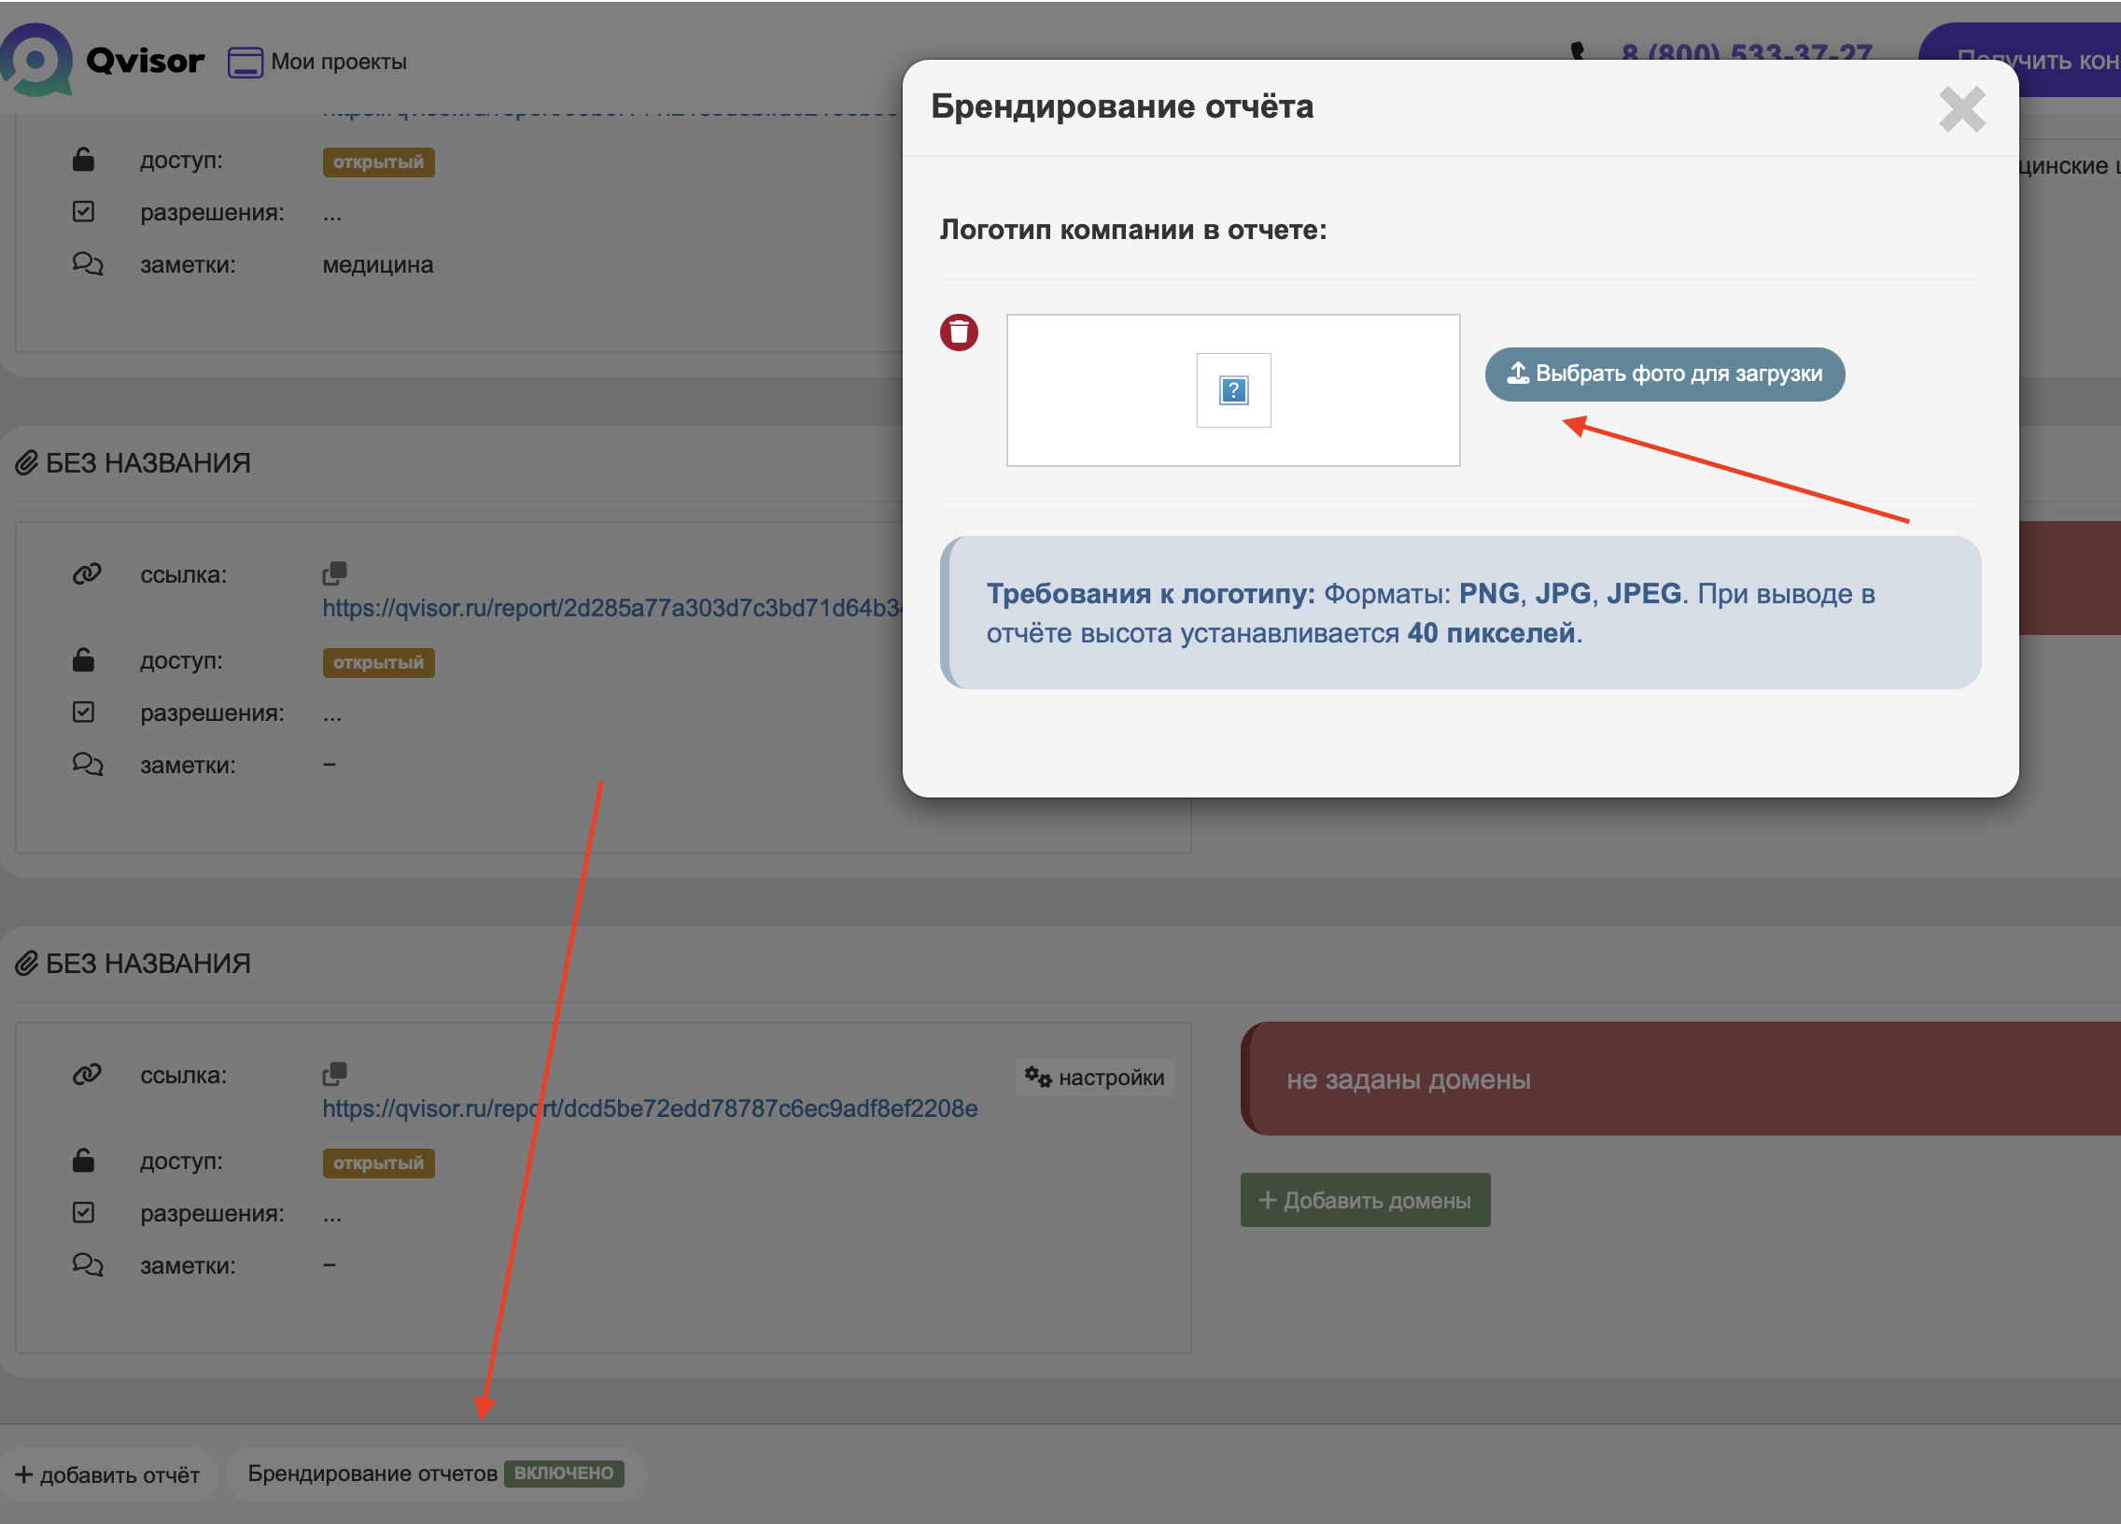Screen dimensions: 2121x1524
Task: Click the open padlock icon in the bottom report
Action: coord(83,1160)
